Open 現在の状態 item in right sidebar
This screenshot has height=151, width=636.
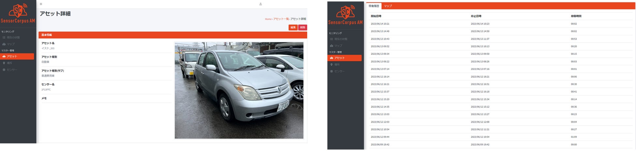tap(341, 39)
